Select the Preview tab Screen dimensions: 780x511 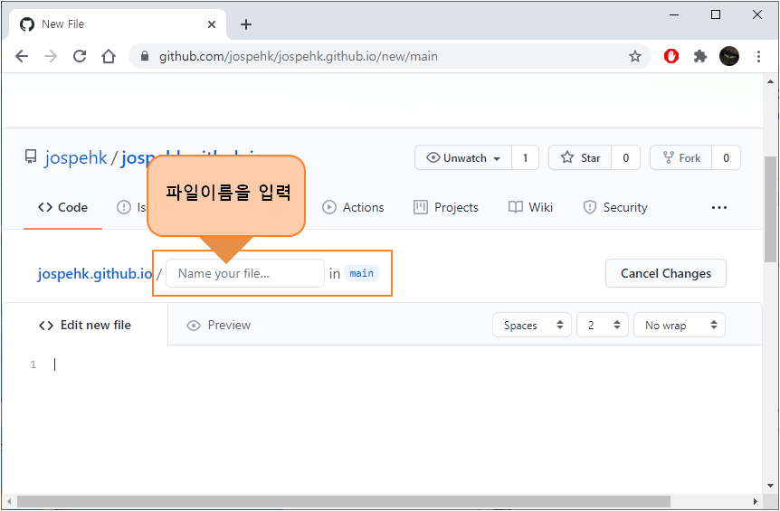coord(218,325)
